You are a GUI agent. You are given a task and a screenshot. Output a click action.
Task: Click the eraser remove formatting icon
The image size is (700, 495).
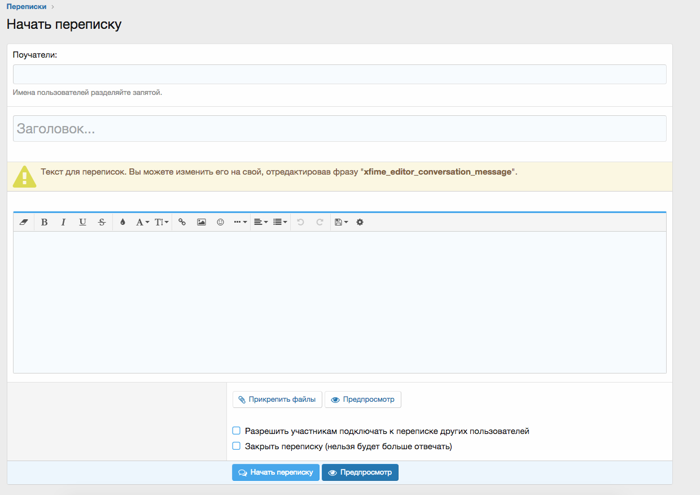point(23,222)
